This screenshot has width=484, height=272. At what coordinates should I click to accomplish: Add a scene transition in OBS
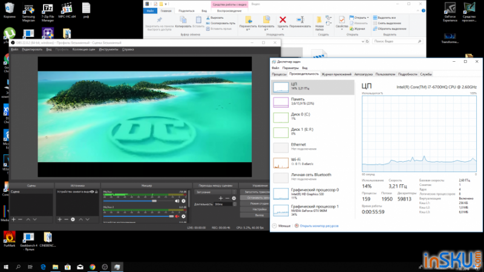point(220,198)
